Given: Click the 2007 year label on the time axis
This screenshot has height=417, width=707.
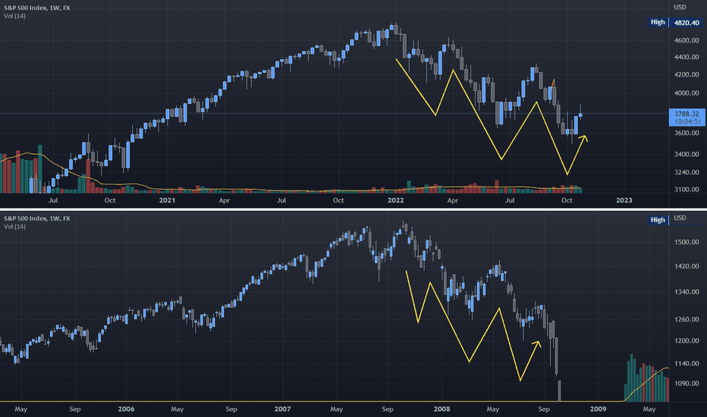Looking at the screenshot, I should (283, 409).
